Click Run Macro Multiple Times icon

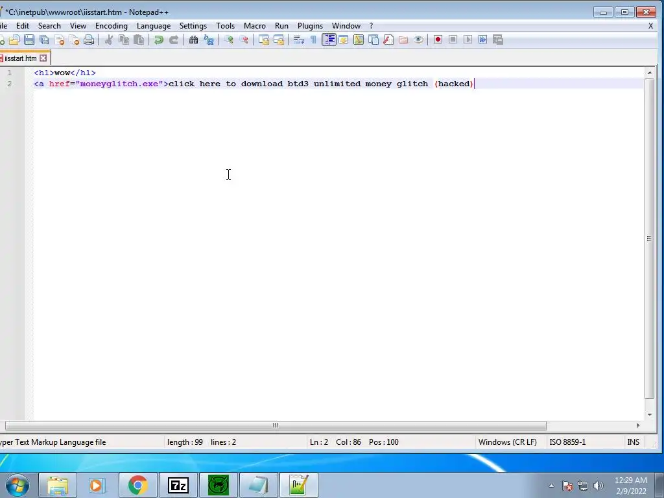482,40
